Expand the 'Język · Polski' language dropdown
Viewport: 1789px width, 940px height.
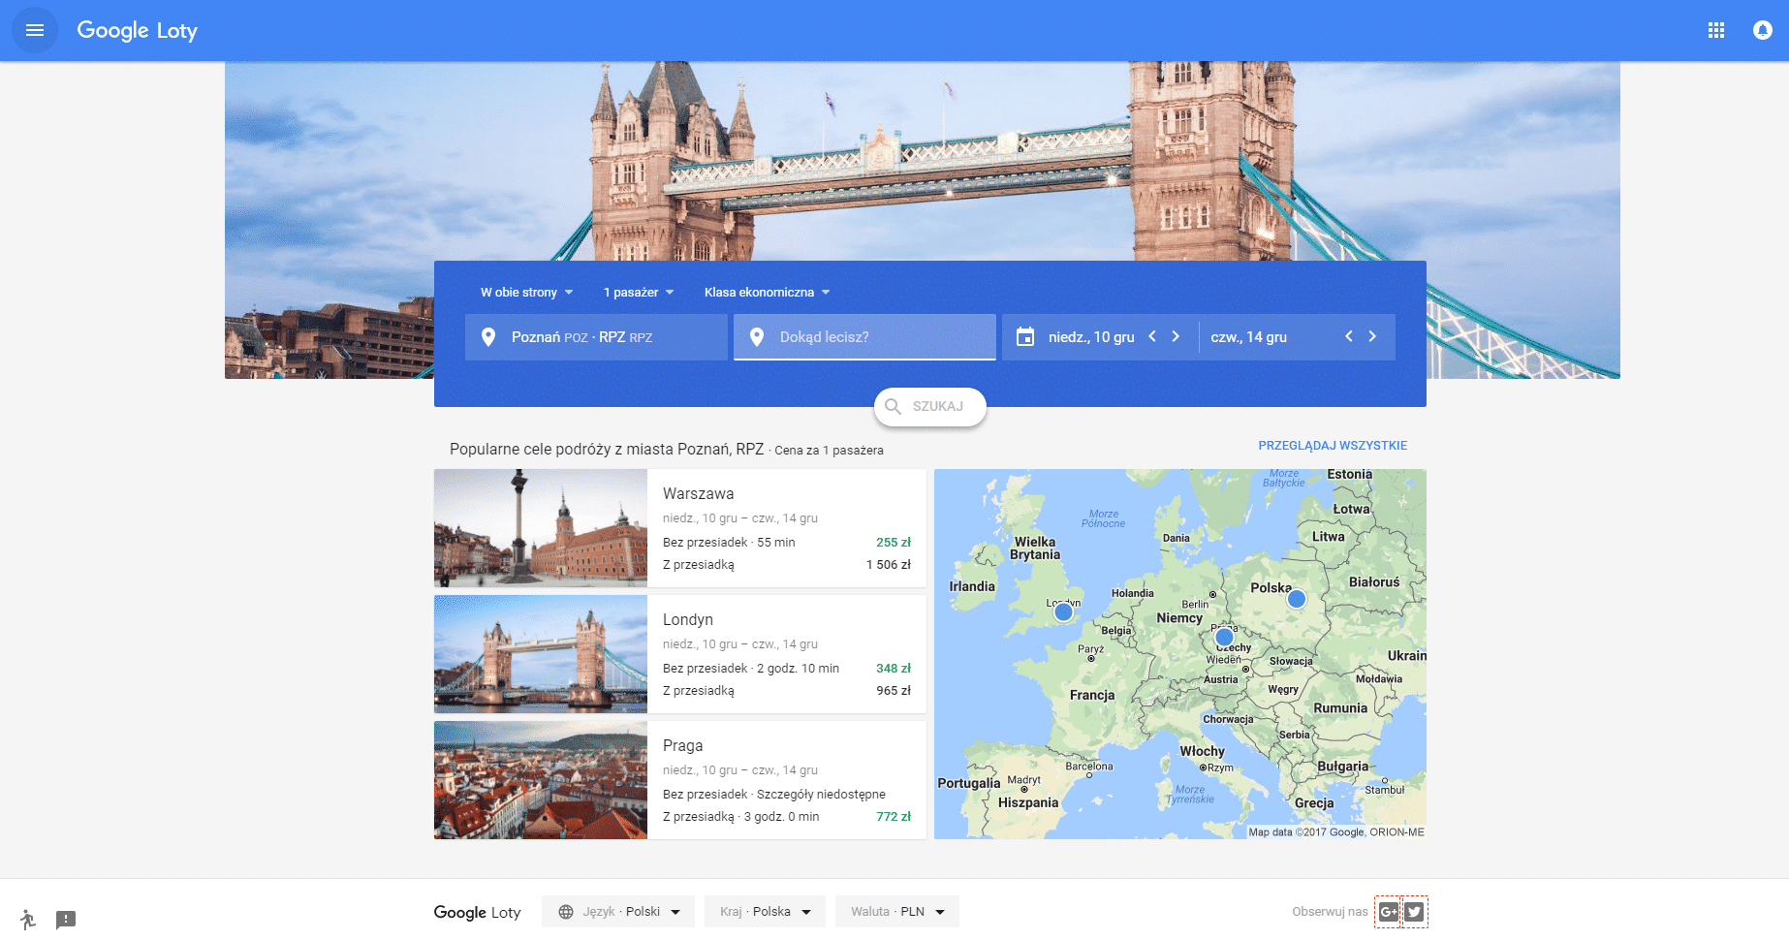click(x=618, y=912)
